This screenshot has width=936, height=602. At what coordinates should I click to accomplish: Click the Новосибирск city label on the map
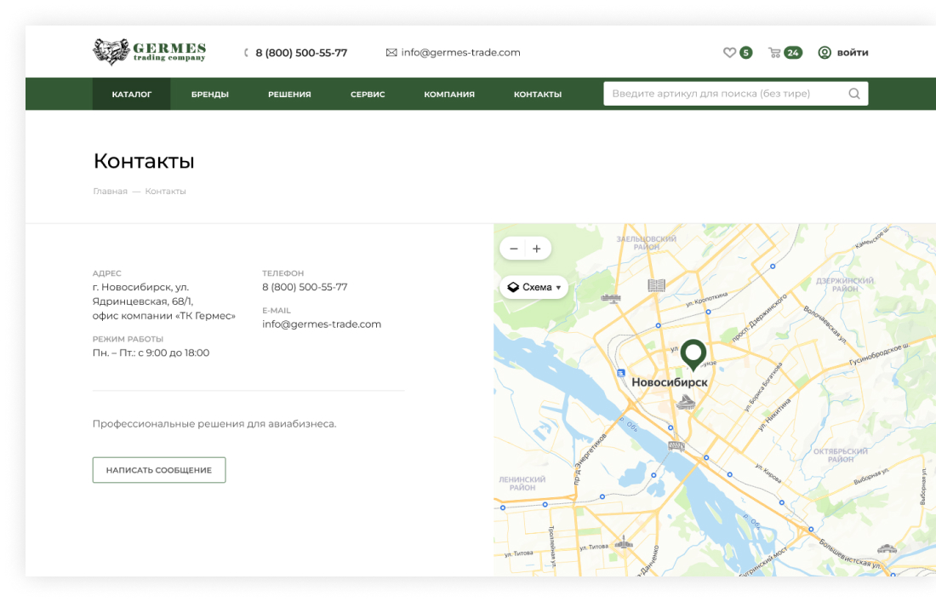click(x=670, y=382)
